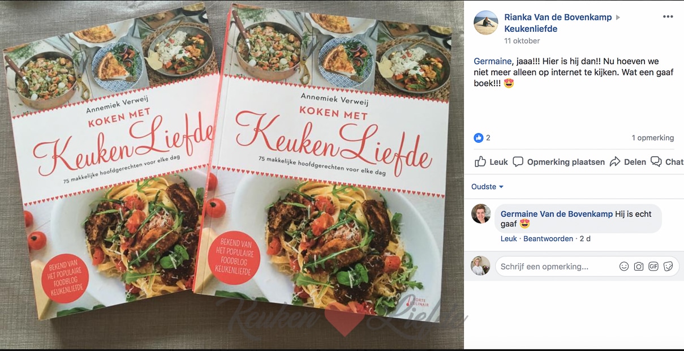Click the thumbs-up Leuk icon
684x351 pixels.
point(480,162)
